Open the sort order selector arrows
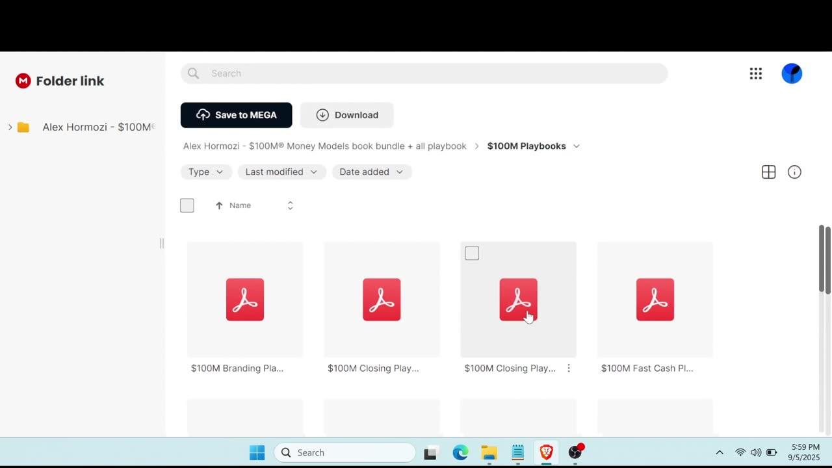832x468 pixels. 290,205
